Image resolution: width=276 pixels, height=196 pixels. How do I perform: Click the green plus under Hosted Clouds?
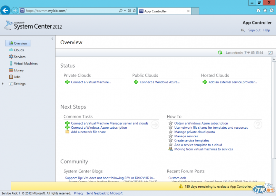pos(205,82)
